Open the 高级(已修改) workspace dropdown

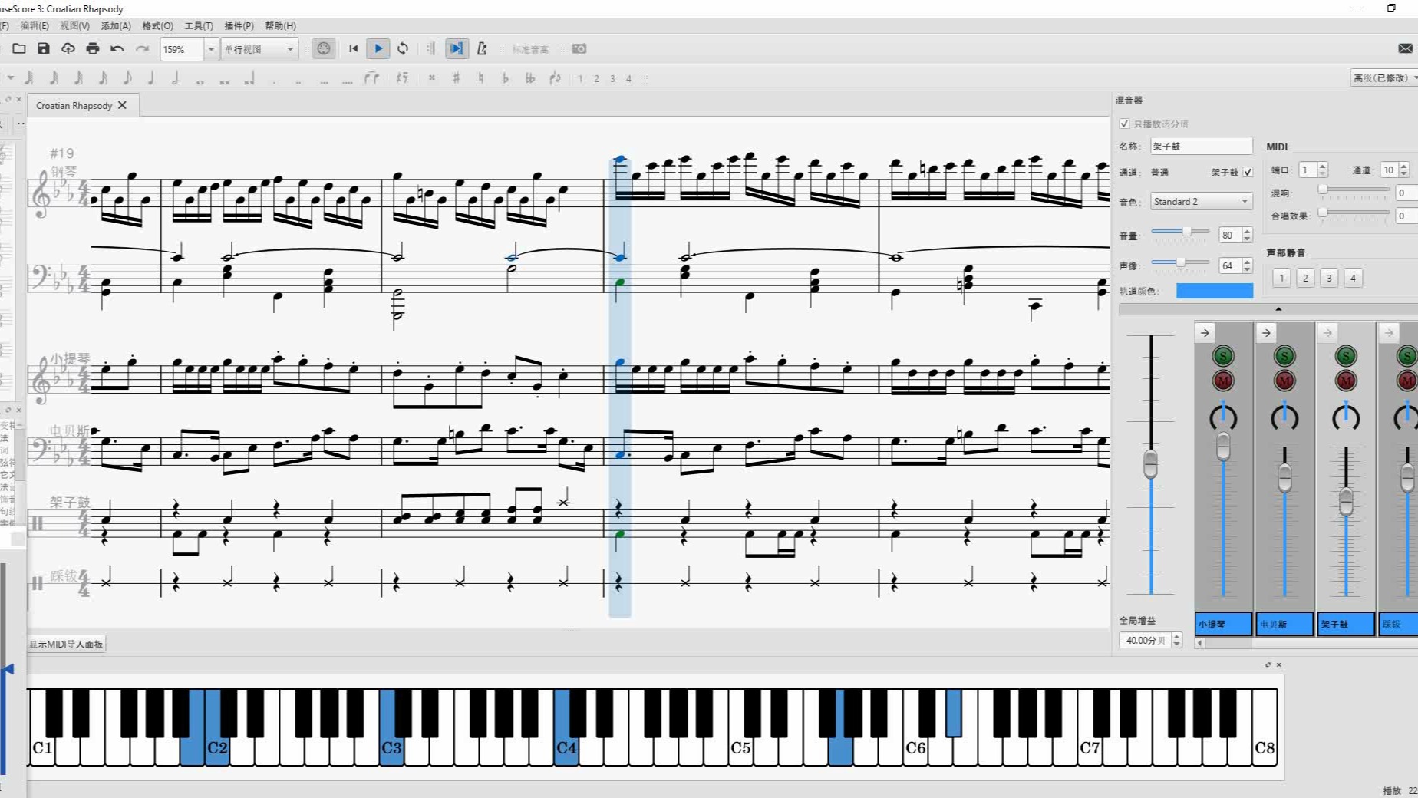[1383, 77]
